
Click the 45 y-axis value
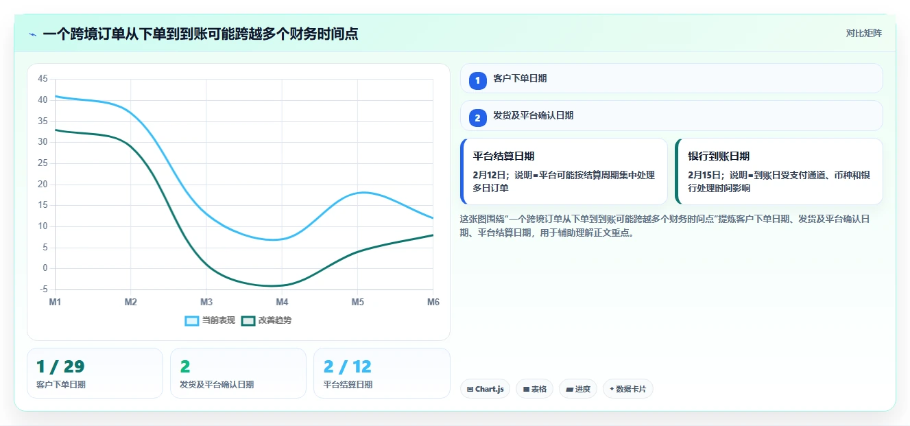point(43,79)
